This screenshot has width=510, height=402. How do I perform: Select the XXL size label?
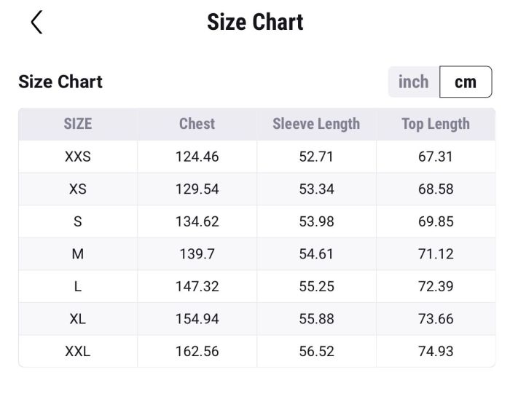(78, 351)
